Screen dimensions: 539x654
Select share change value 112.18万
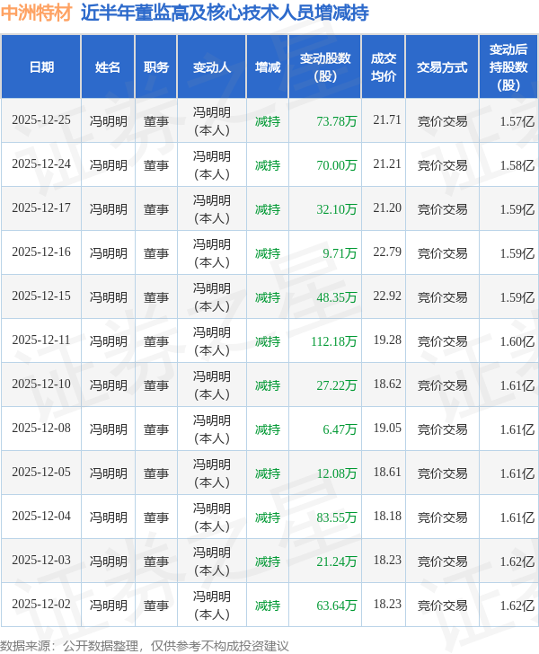(x=334, y=341)
